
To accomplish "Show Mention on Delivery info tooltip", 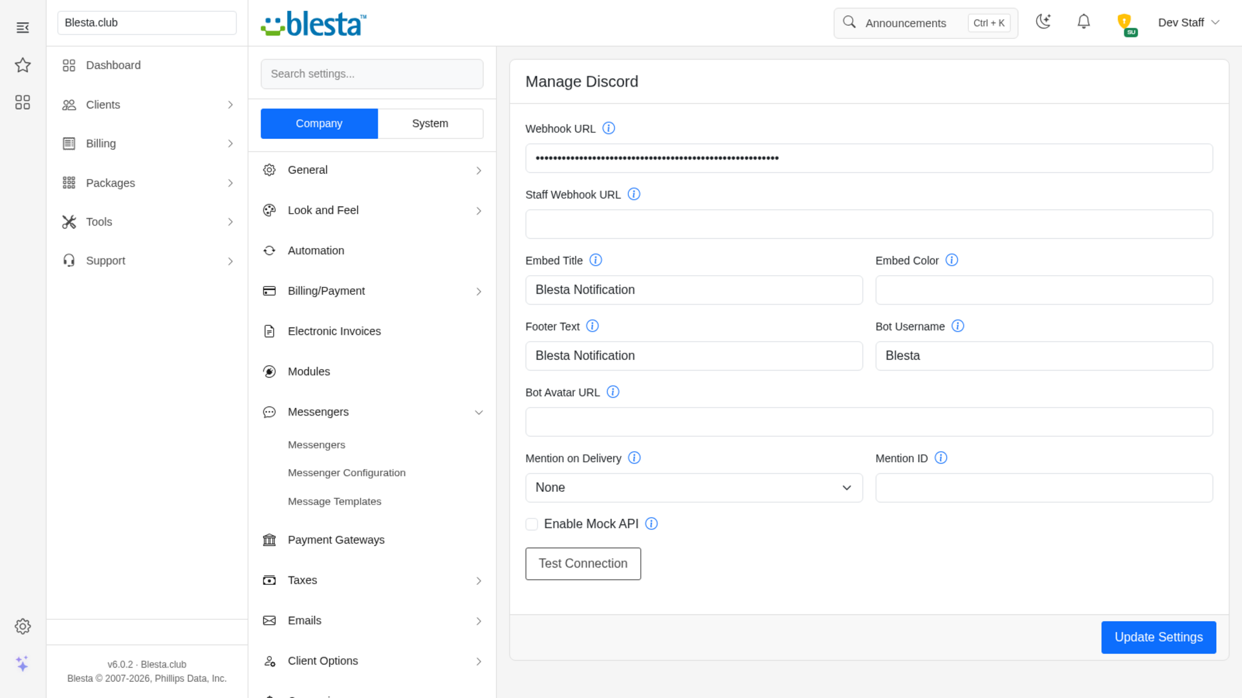I will coord(635,458).
